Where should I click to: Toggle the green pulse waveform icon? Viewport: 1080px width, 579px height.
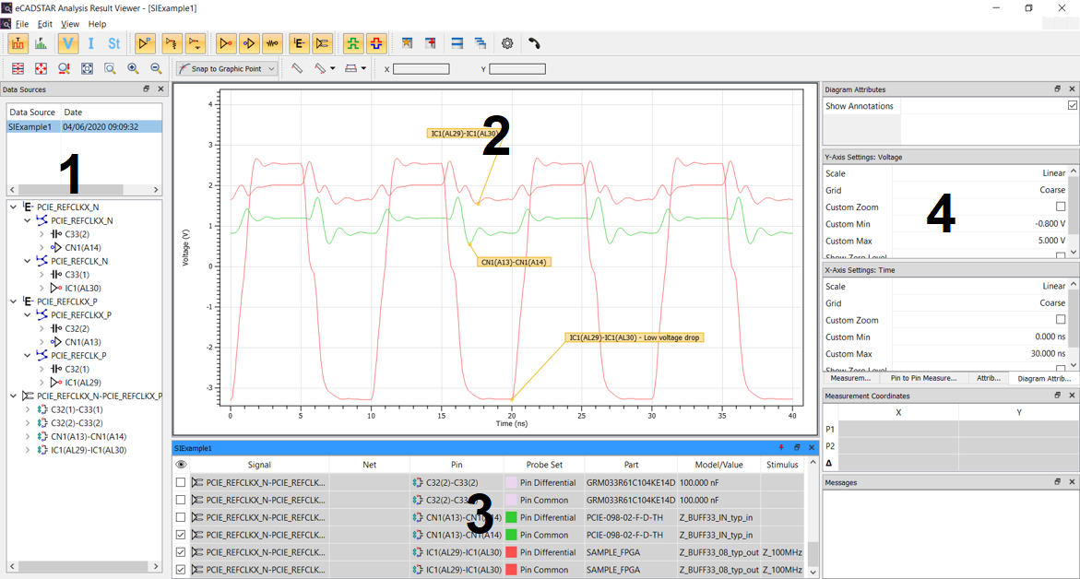pyautogui.click(x=352, y=43)
